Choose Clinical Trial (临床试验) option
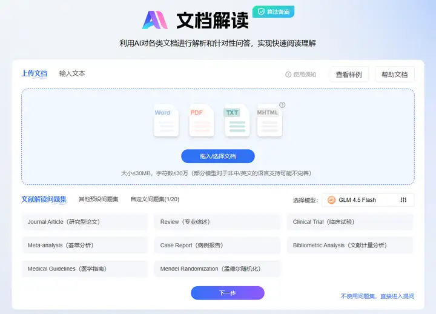Viewport: 436px width, 314px height. (350, 222)
